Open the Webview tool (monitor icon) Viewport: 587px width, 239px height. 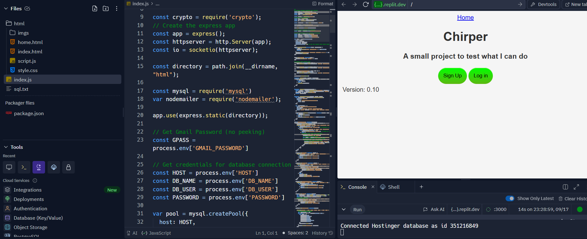click(x=9, y=167)
